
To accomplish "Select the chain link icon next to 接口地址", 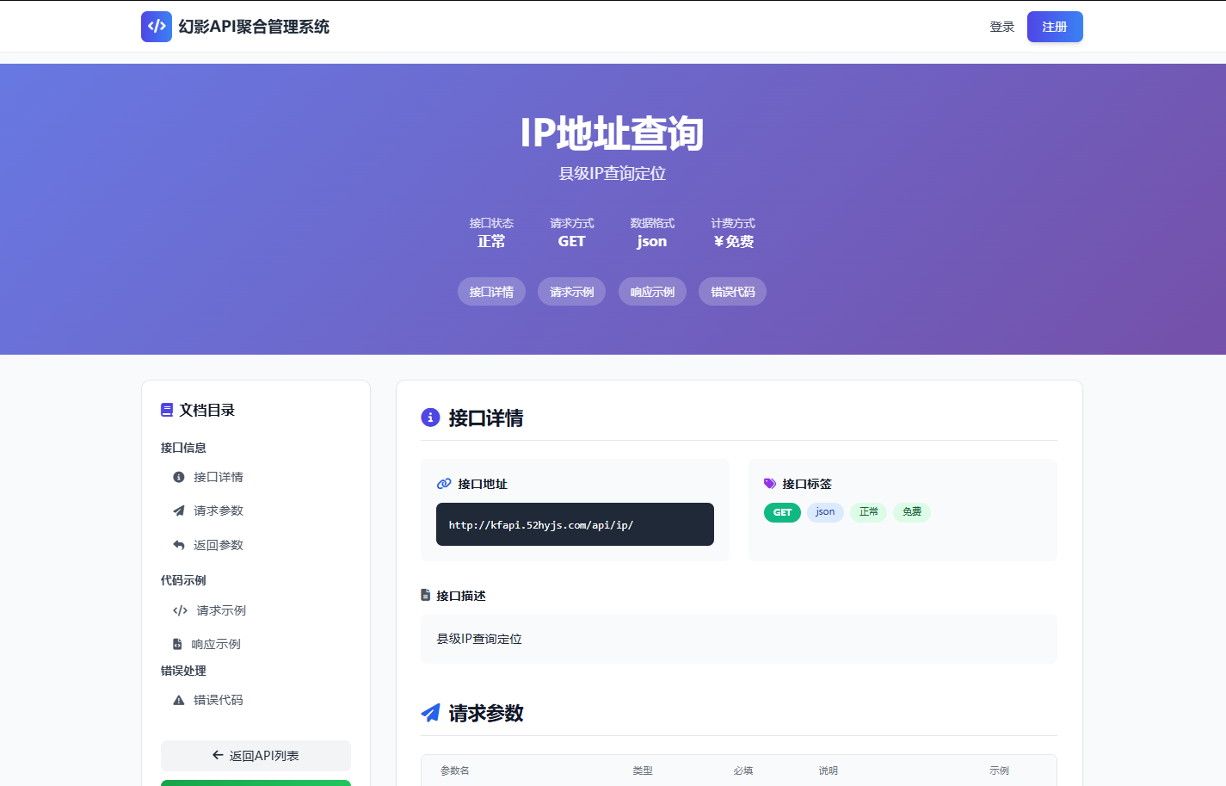I will (x=444, y=483).
